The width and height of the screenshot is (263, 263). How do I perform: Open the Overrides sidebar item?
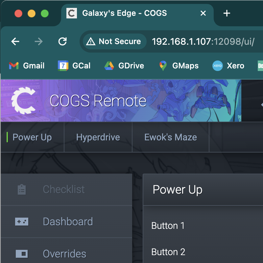pos(66,251)
